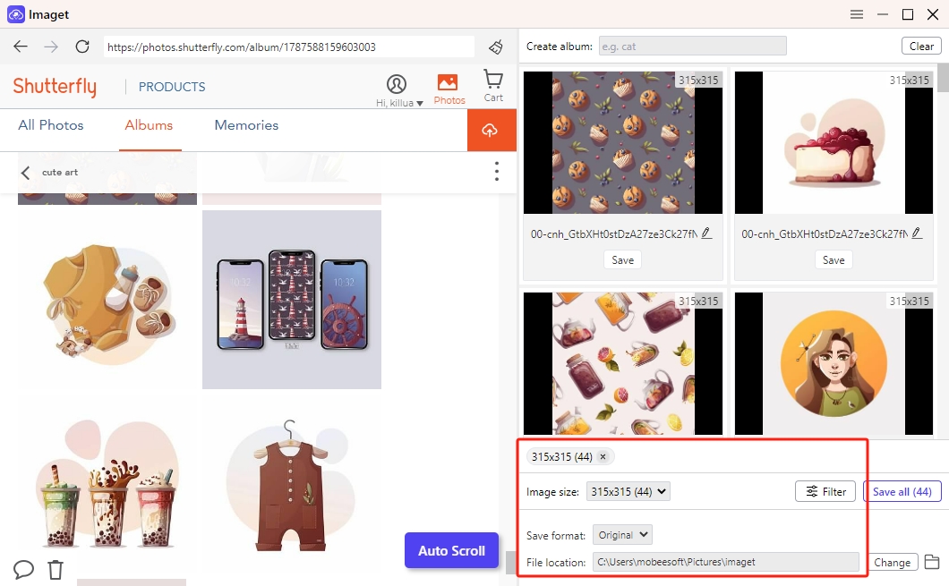The image size is (949, 586).
Task: Open the brown romper photo in album
Action: point(292,484)
